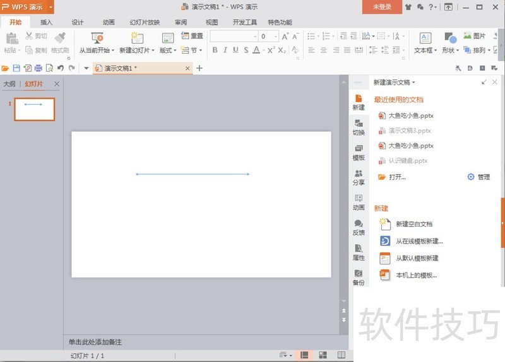This screenshot has width=505, height=362.
Task: Click the Copy icon
Action: 29,50
